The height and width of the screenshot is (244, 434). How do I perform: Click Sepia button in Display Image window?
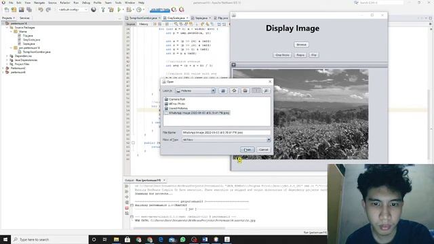pyautogui.click(x=300, y=55)
